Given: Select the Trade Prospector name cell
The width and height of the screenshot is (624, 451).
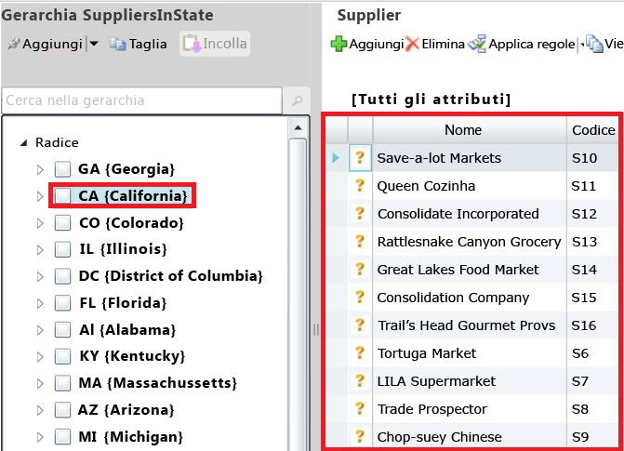Looking at the screenshot, I should coord(470,409).
